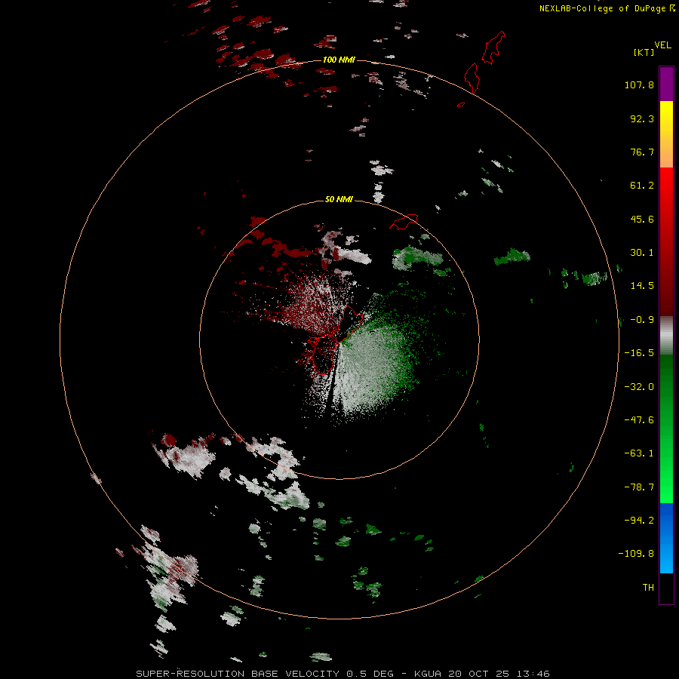The width and height of the screenshot is (679, 679).
Task: Click the -47.6 legend value
Action: [x=639, y=420]
